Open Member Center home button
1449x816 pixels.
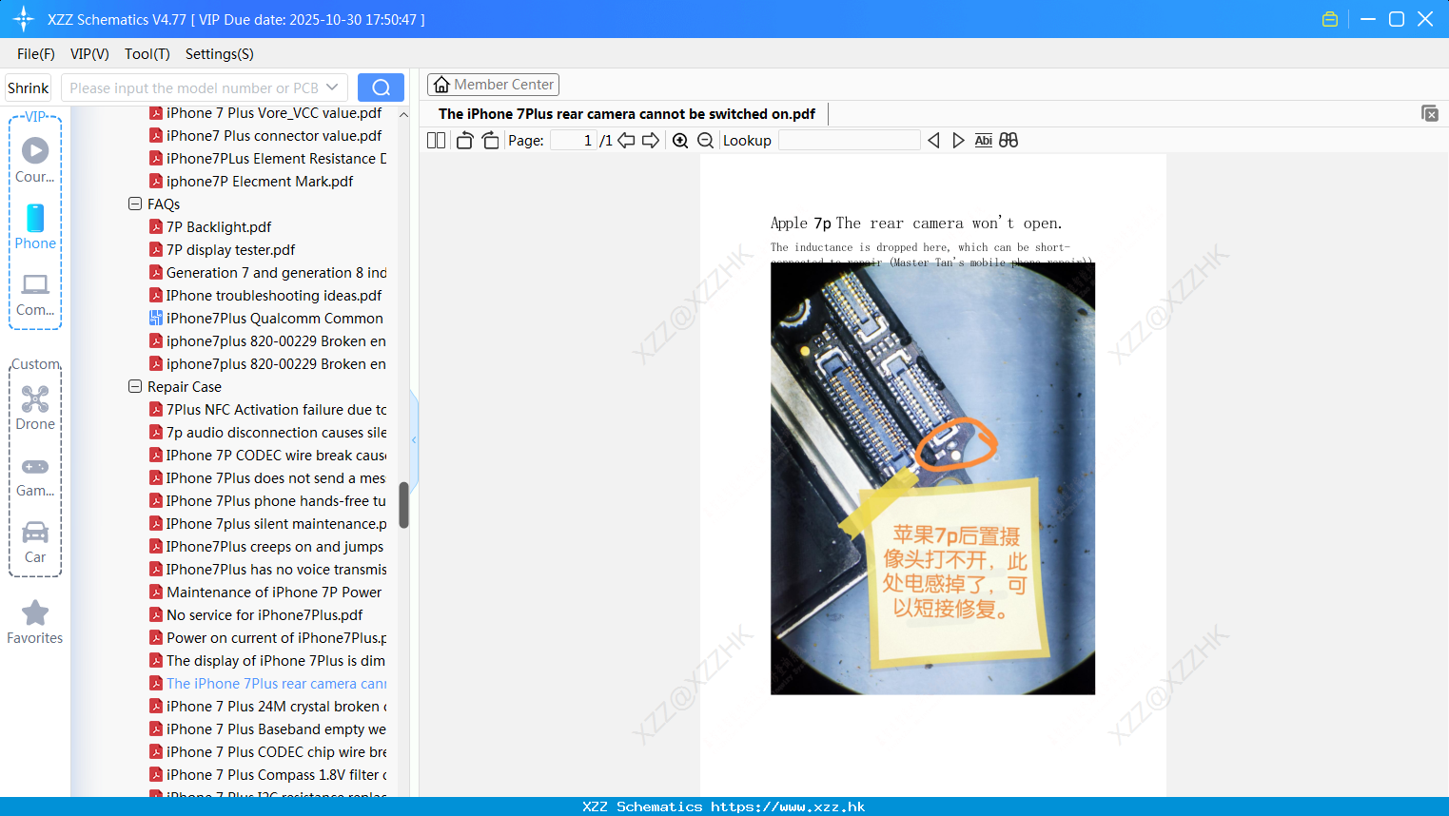point(493,85)
